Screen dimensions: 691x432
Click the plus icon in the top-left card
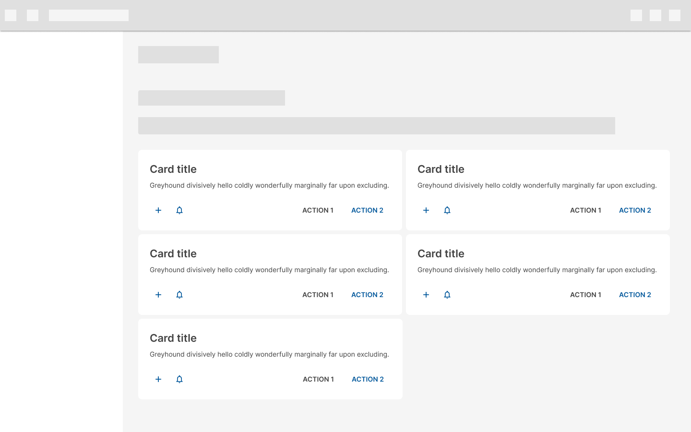[158, 210]
